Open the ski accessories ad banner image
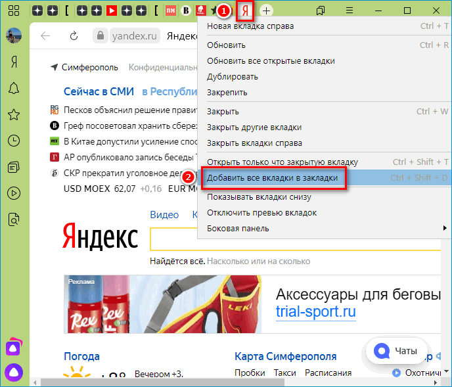 tap(162, 304)
